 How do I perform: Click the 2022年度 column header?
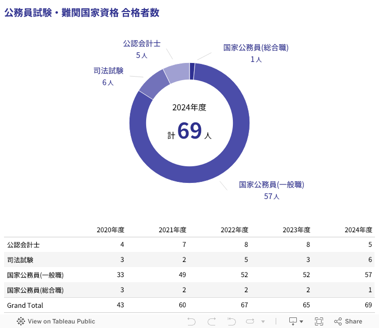point(234,230)
